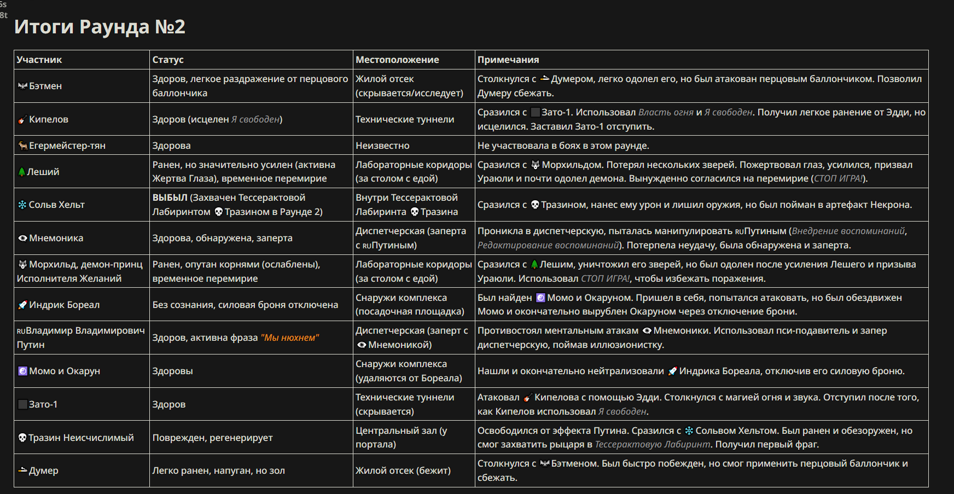Click italic Я свободен in Кипелов status cell
Image resolution: width=954 pixels, height=494 pixels.
255,120
